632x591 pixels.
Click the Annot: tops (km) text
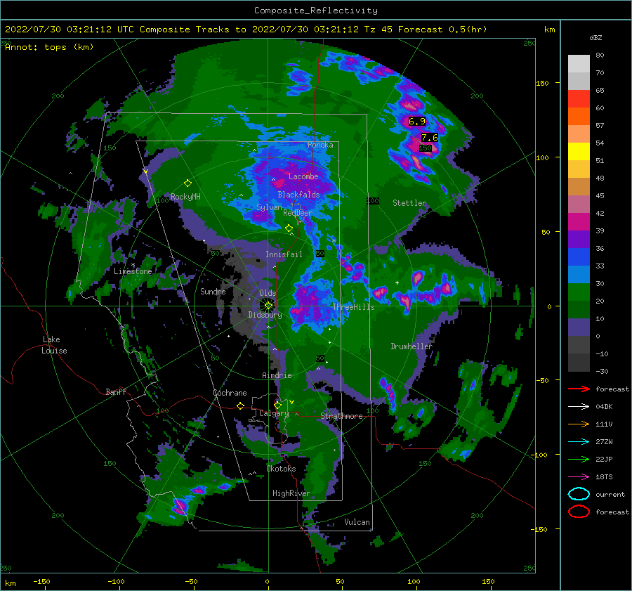[x=49, y=47]
